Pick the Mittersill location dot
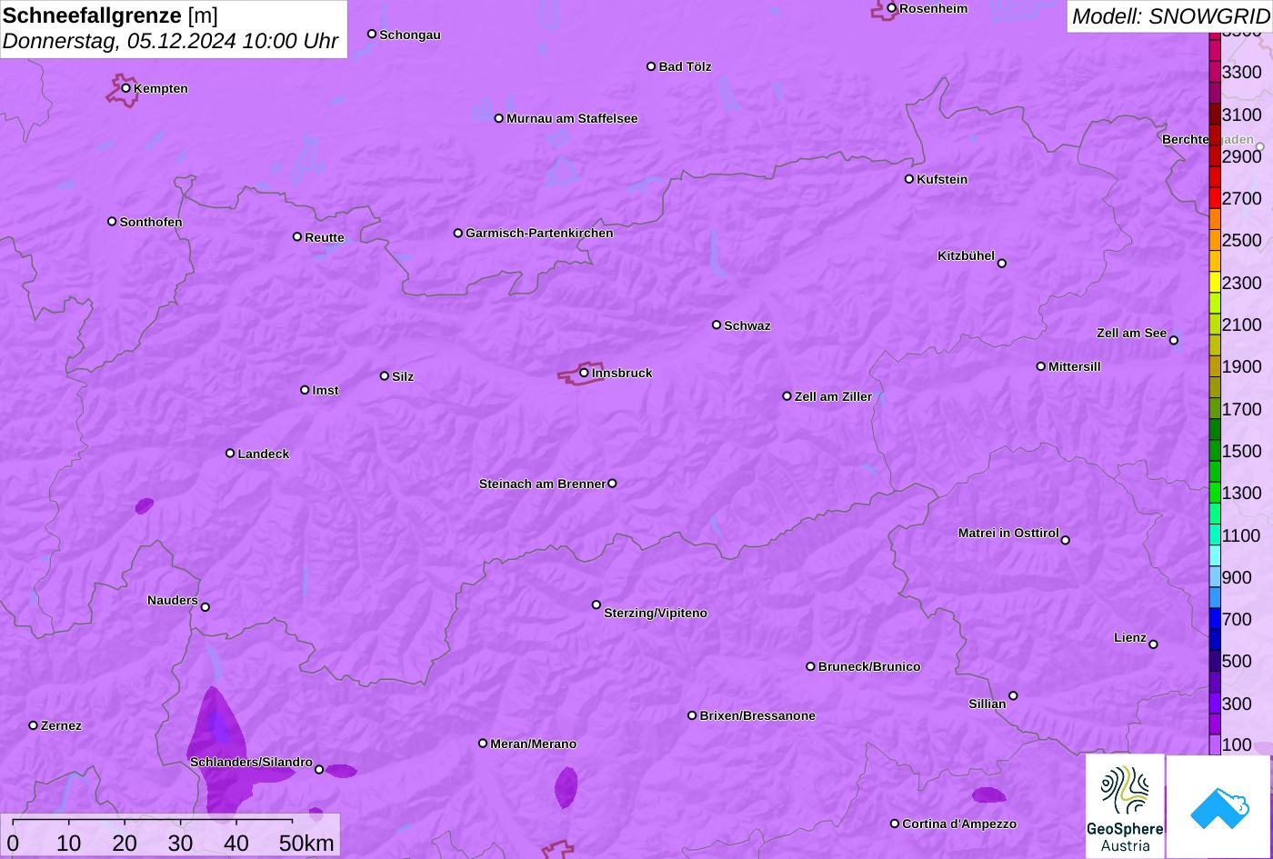Image resolution: width=1273 pixels, height=859 pixels. [x=1041, y=366]
